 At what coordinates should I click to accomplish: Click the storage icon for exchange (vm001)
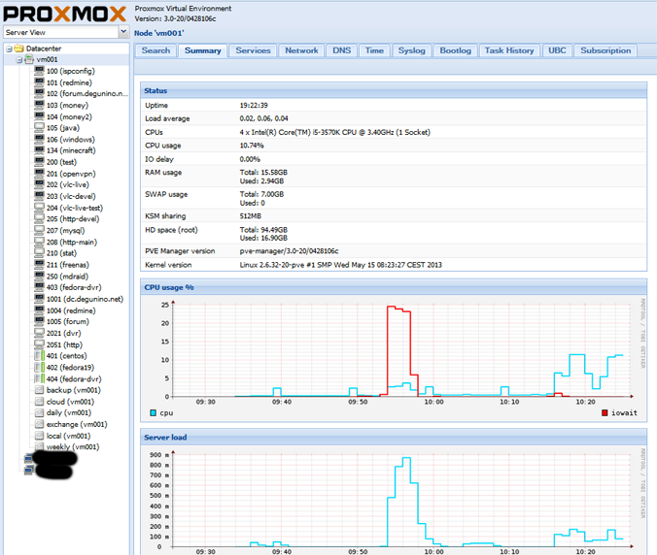point(40,424)
